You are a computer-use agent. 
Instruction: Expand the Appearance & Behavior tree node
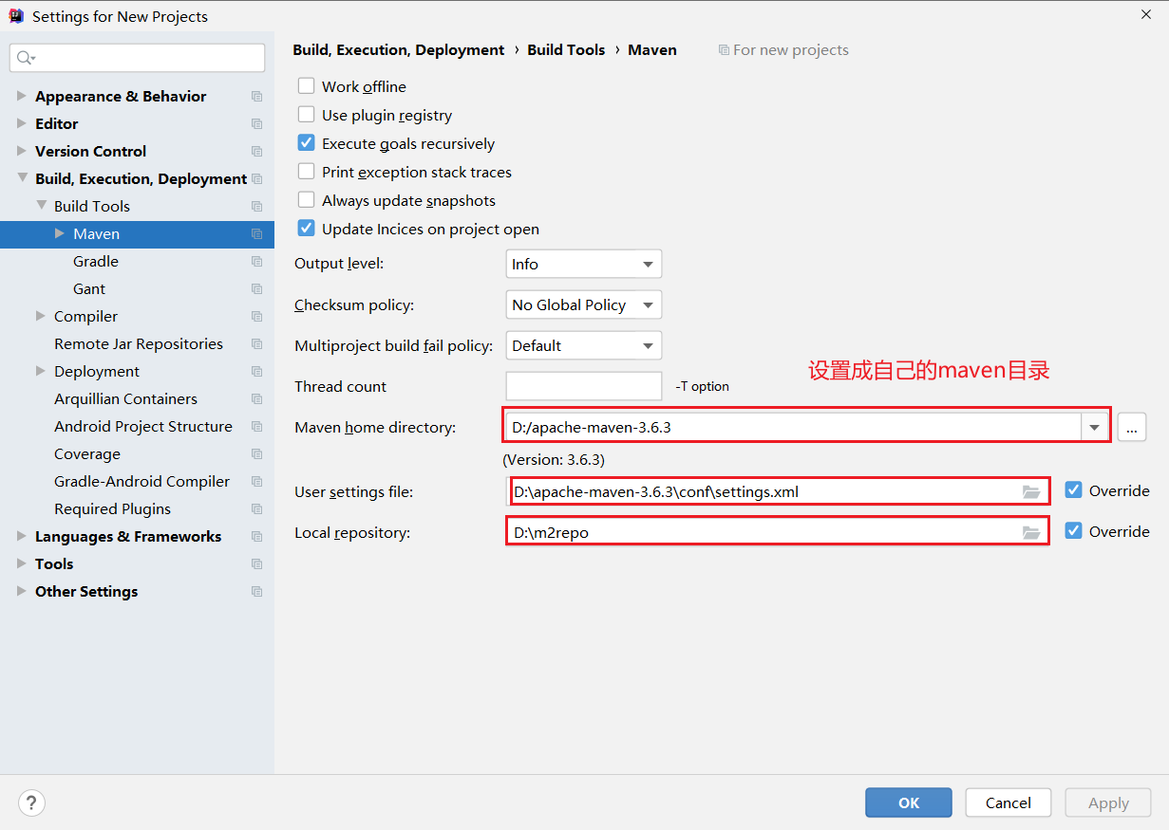pos(21,96)
